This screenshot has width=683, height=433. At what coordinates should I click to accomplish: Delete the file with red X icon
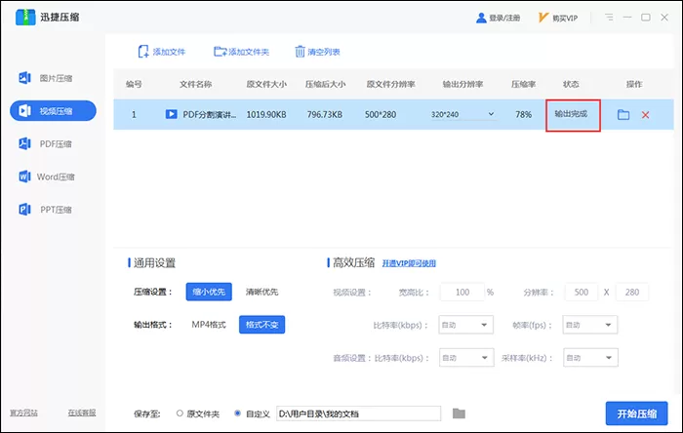point(645,115)
